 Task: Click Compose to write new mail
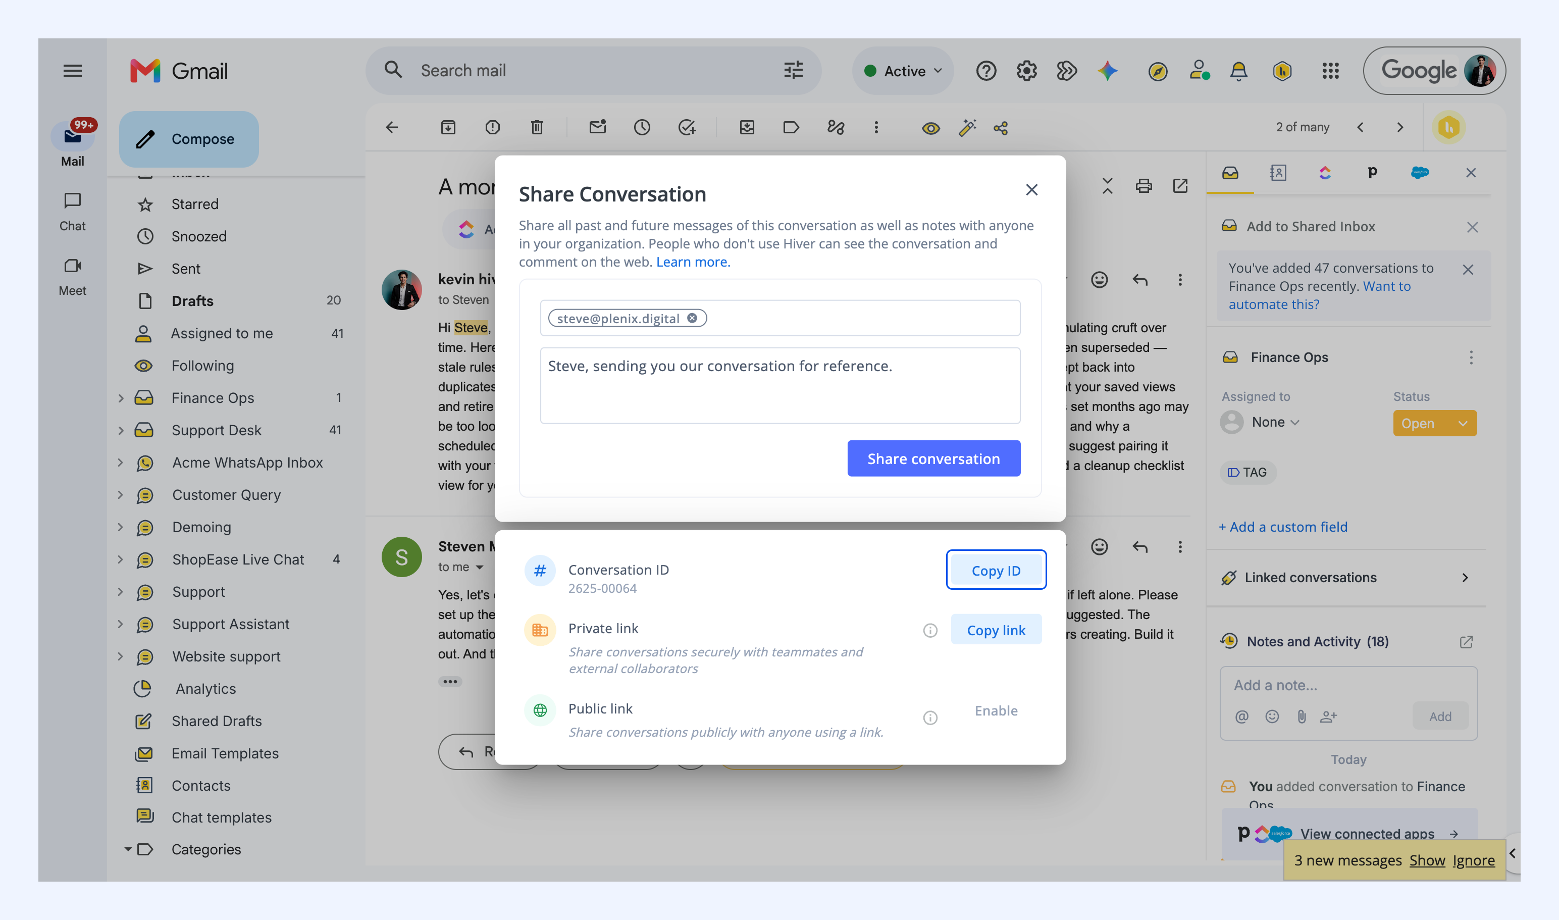click(189, 139)
